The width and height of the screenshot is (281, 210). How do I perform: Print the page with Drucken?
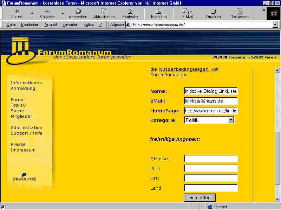click(213, 14)
